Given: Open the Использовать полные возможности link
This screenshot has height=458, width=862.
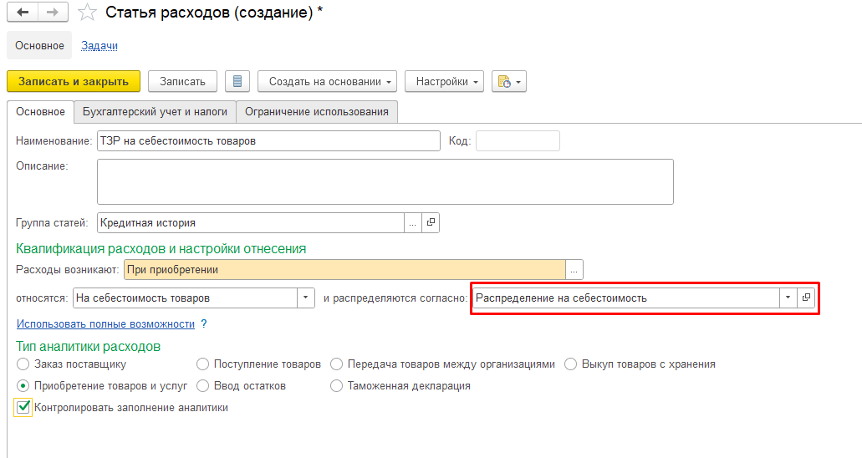Looking at the screenshot, I should click(105, 323).
